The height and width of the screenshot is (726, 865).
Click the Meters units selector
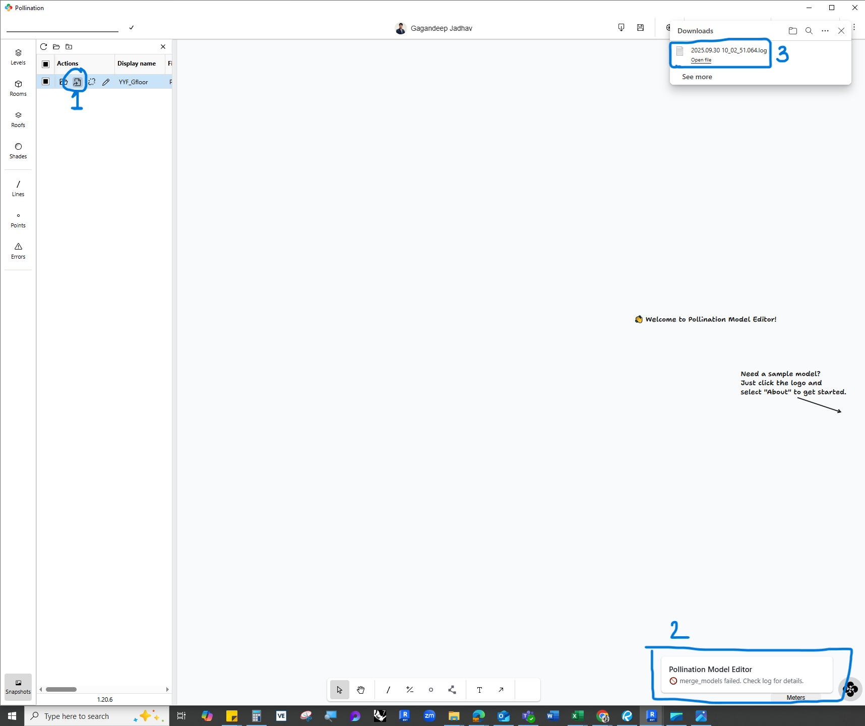tap(795, 698)
